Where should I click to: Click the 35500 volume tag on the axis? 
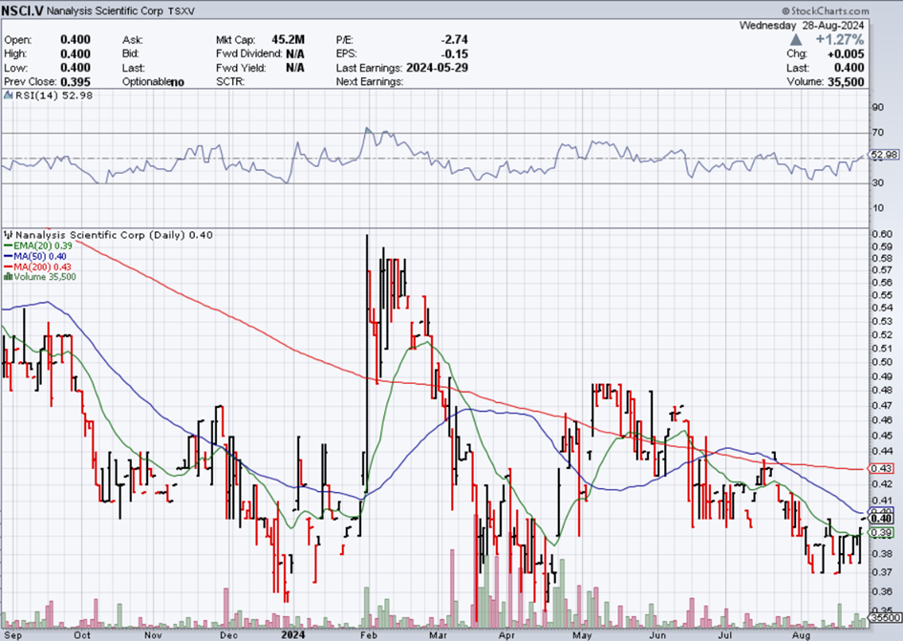tap(886, 617)
